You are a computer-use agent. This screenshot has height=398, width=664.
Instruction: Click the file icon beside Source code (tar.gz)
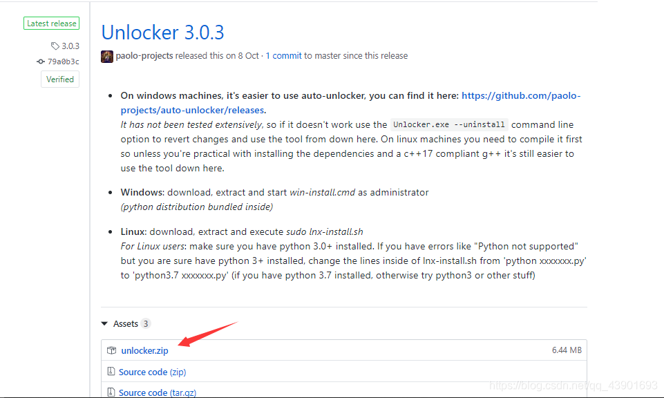pos(111,392)
